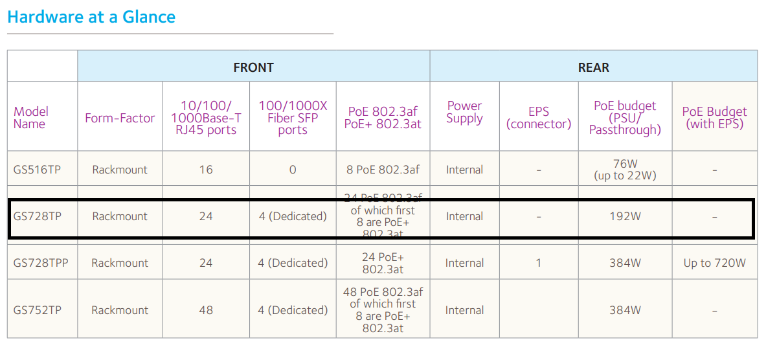Screen dimensions: 766x349
Task: Click the Form-Factor column header
Action: 120,118
